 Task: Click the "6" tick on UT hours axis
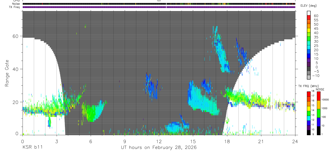[91, 141]
